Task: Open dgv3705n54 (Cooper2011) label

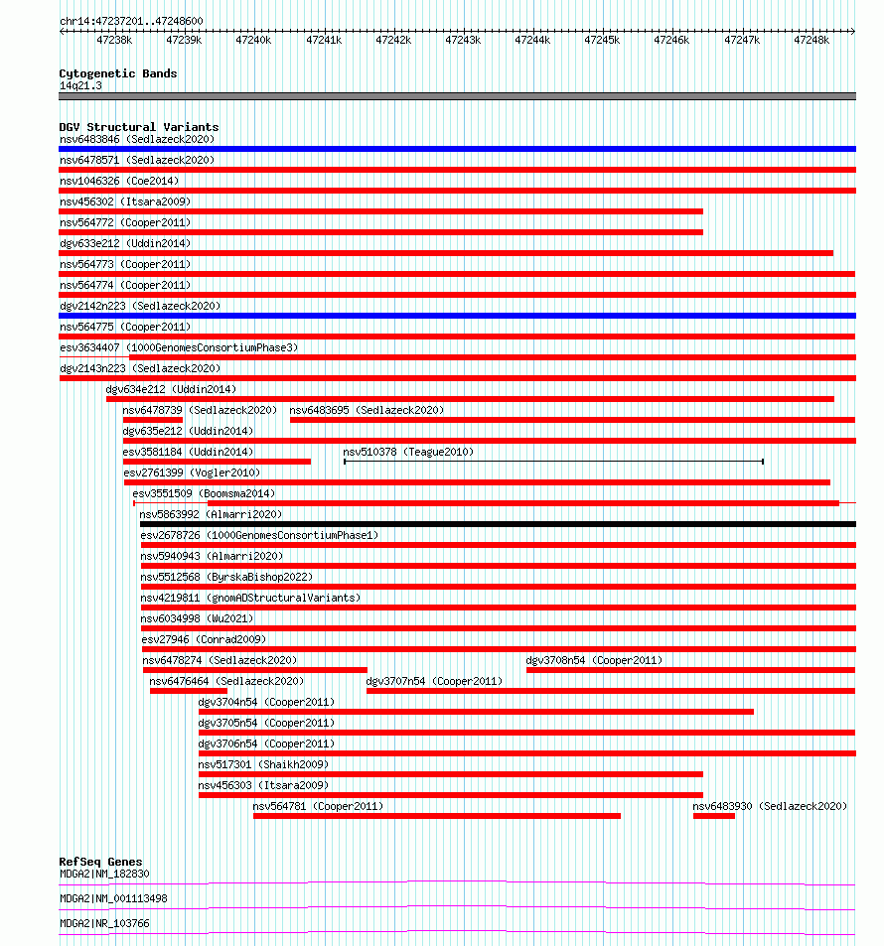Action: tap(266, 723)
